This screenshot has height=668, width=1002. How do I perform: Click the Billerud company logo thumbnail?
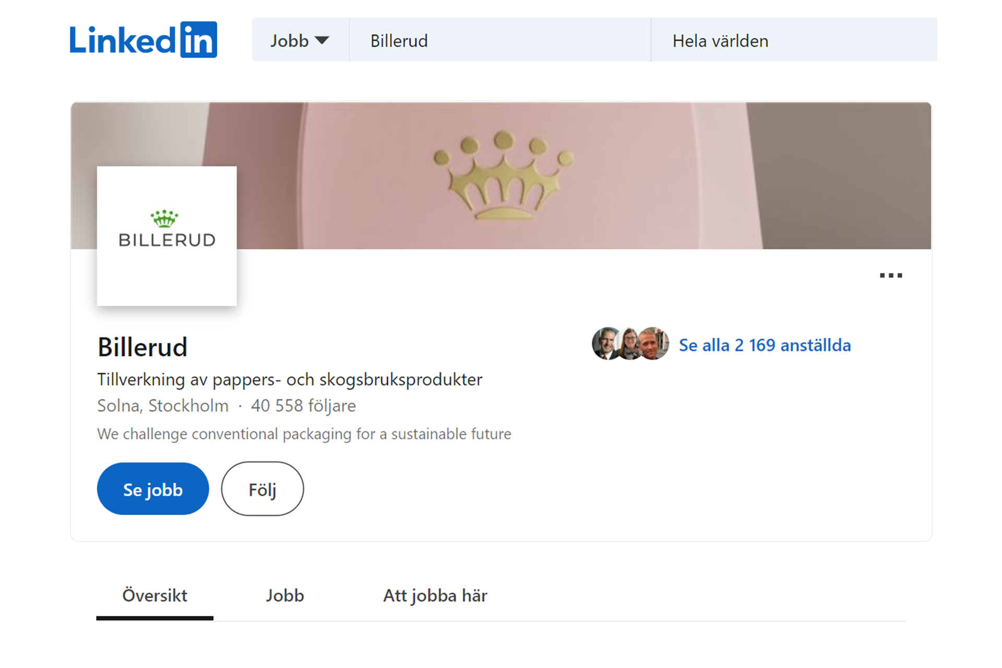click(167, 236)
